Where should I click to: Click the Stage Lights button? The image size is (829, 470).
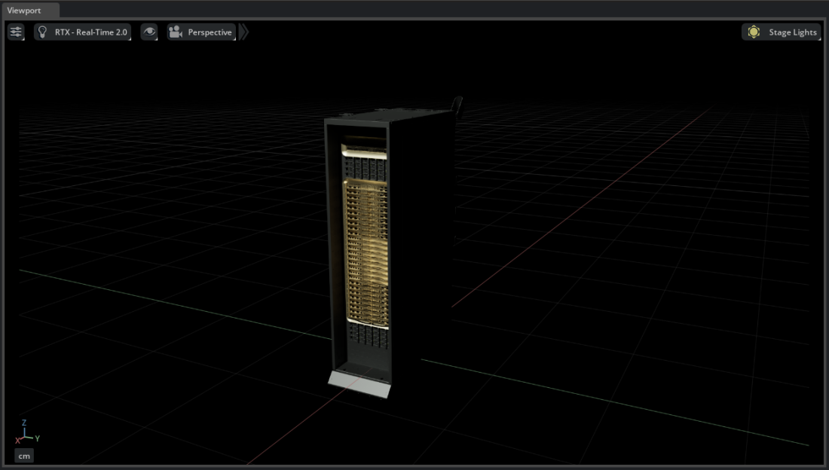pyautogui.click(x=781, y=32)
